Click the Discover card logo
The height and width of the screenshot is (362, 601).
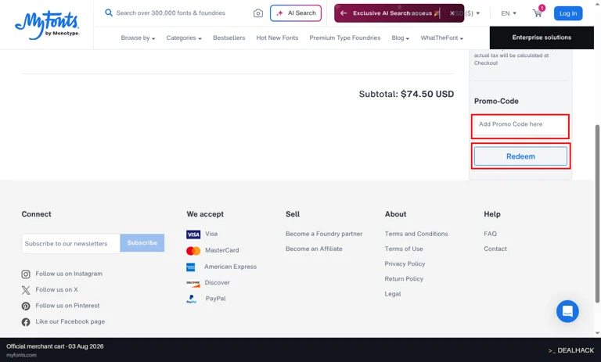click(x=193, y=283)
